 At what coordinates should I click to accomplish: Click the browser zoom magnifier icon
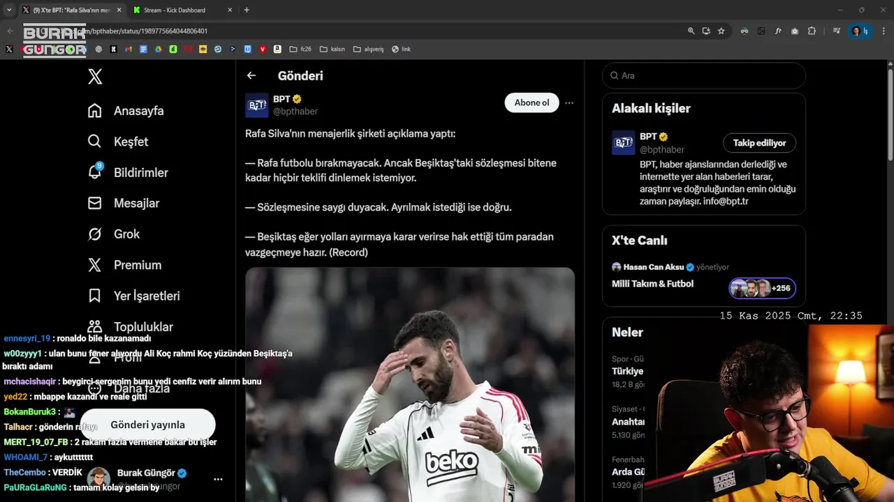pos(691,31)
